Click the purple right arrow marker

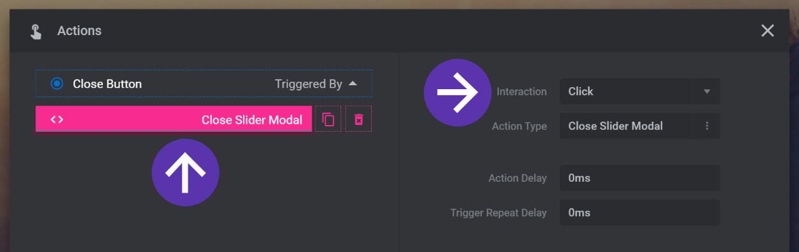(458, 93)
